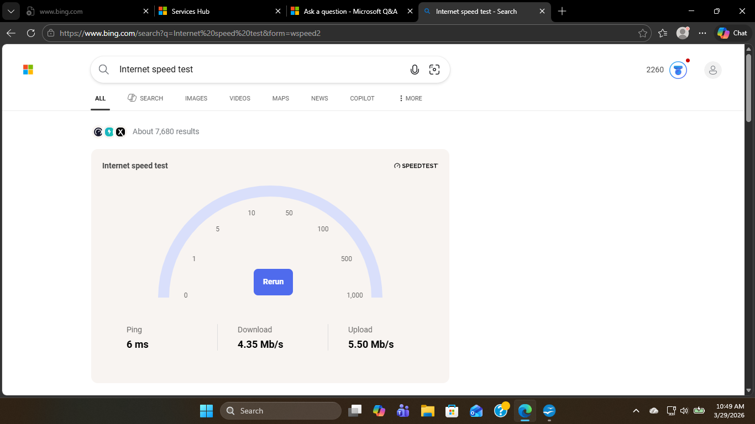Open Get Help app from taskbar
755x424 pixels.
pyautogui.click(x=501, y=411)
